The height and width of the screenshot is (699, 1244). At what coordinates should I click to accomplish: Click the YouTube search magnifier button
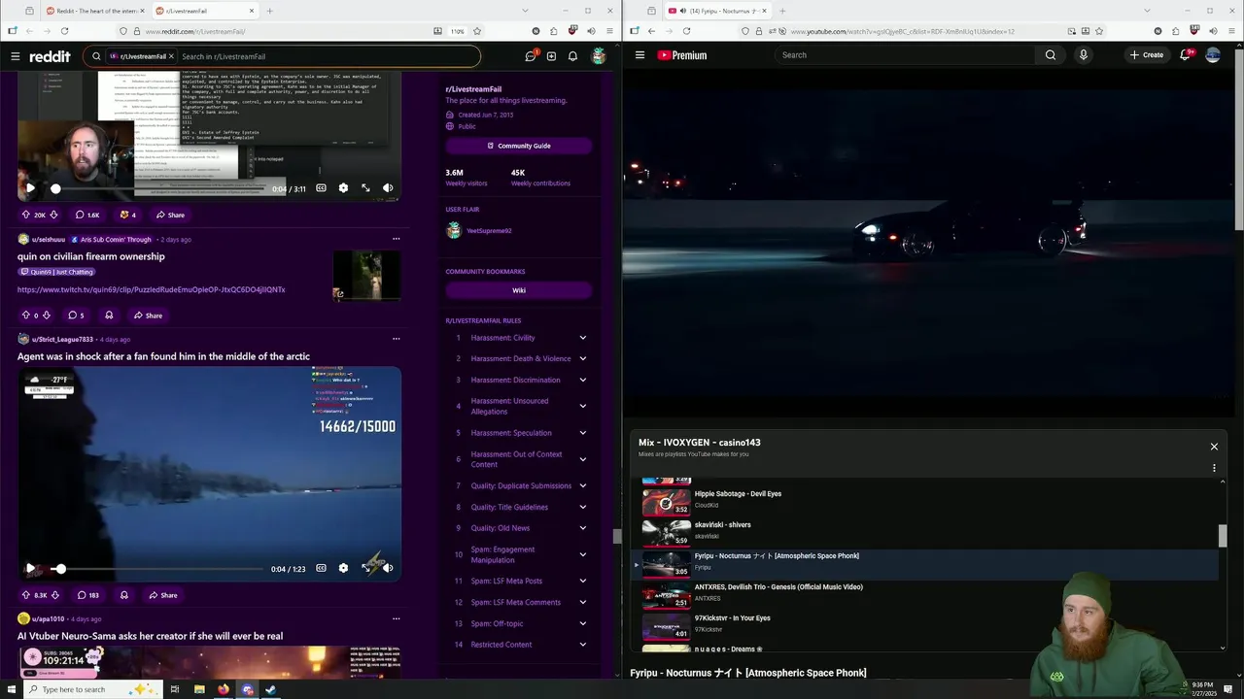1051,55
